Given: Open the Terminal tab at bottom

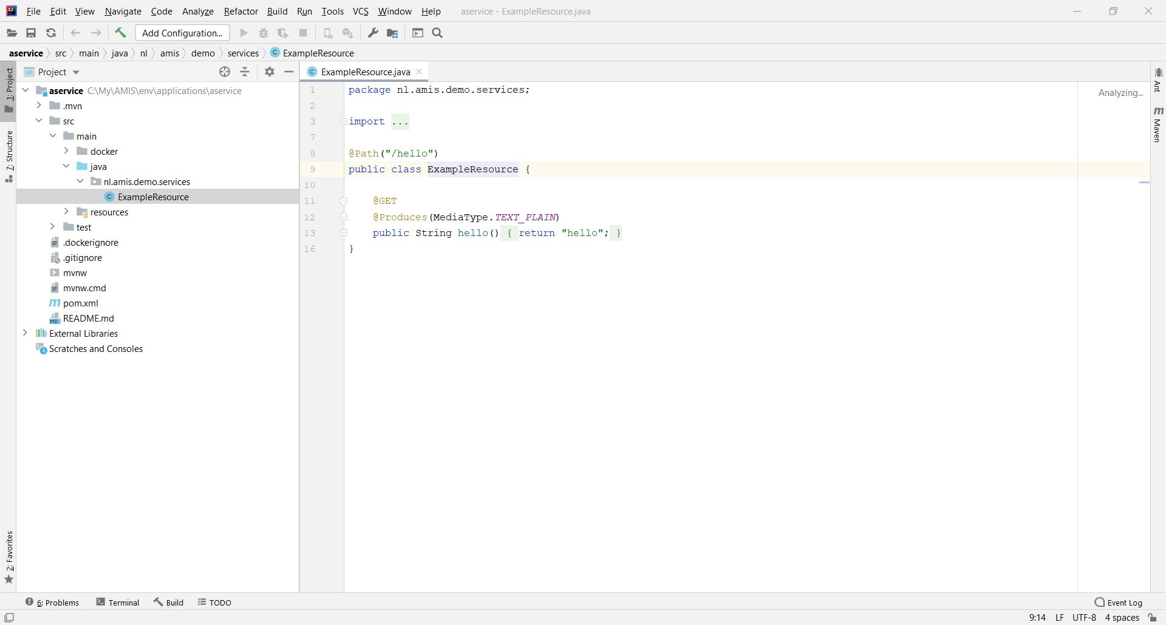Looking at the screenshot, I should [118, 603].
